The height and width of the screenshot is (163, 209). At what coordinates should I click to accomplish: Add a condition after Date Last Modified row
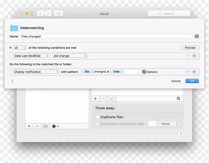click(x=194, y=56)
